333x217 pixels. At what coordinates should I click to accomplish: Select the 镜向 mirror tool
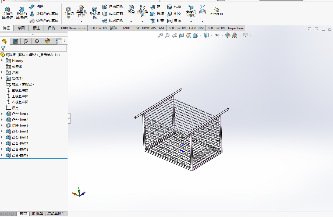point(174,21)
